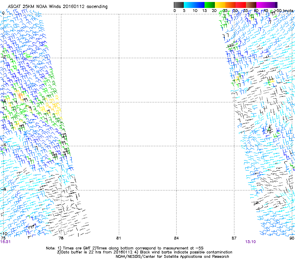The image size is (295, 259).
Task: Click legend tick label 15
Action: pos(205,11)
